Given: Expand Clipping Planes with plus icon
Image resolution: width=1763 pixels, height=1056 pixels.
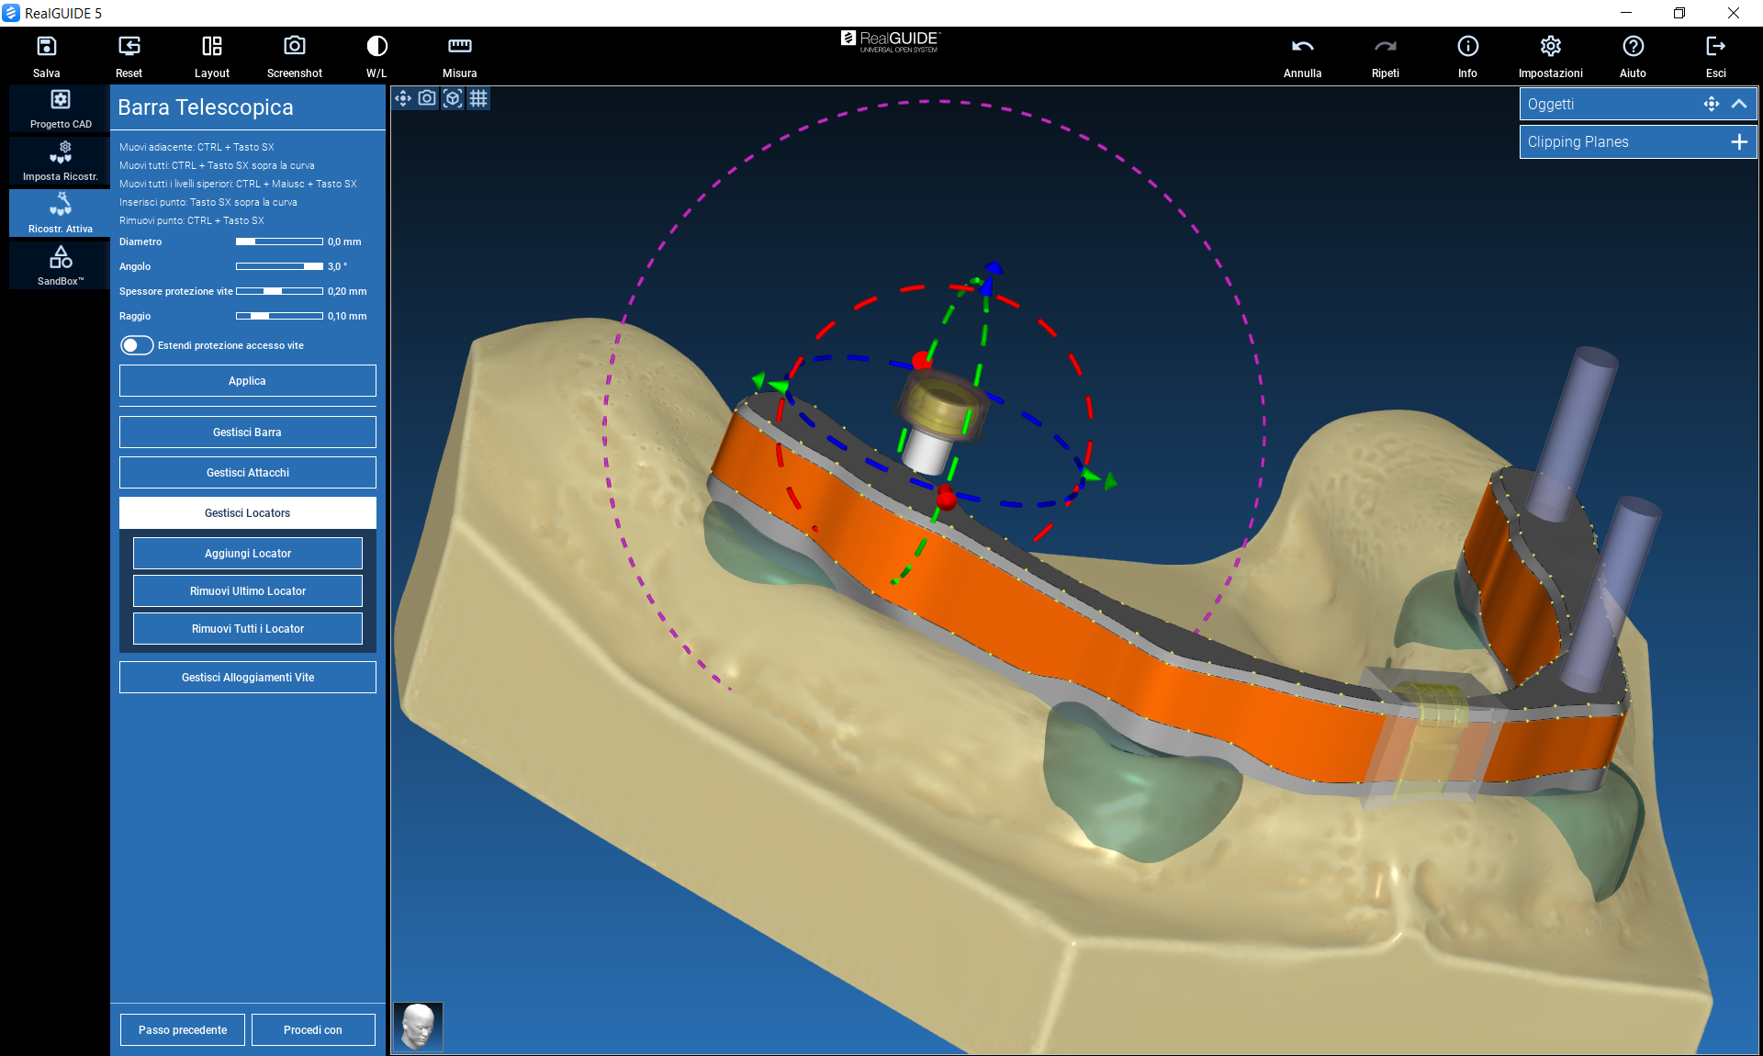Looking at the screenshot, I should point(1739,141).
